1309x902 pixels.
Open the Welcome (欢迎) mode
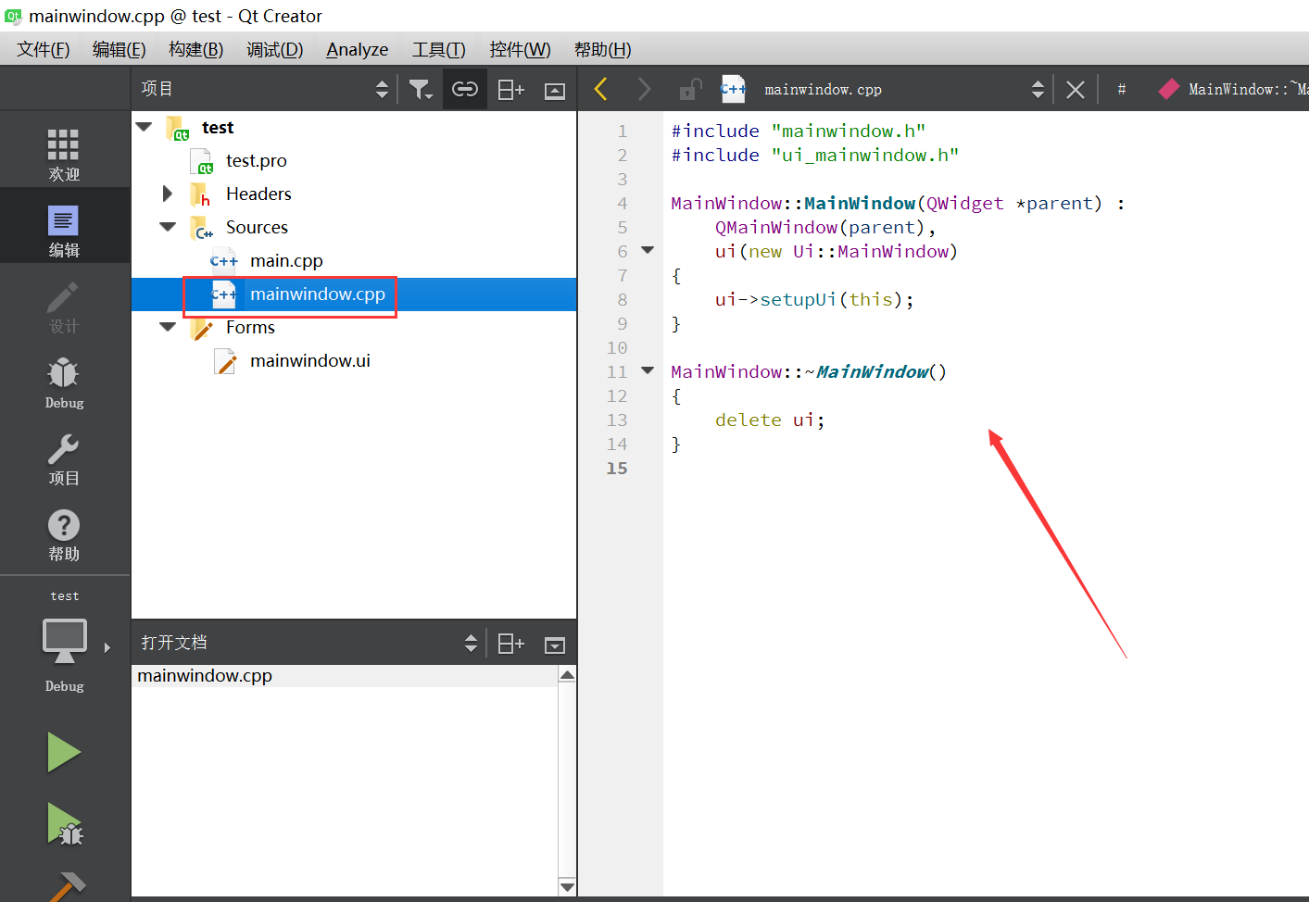(64, 155)
